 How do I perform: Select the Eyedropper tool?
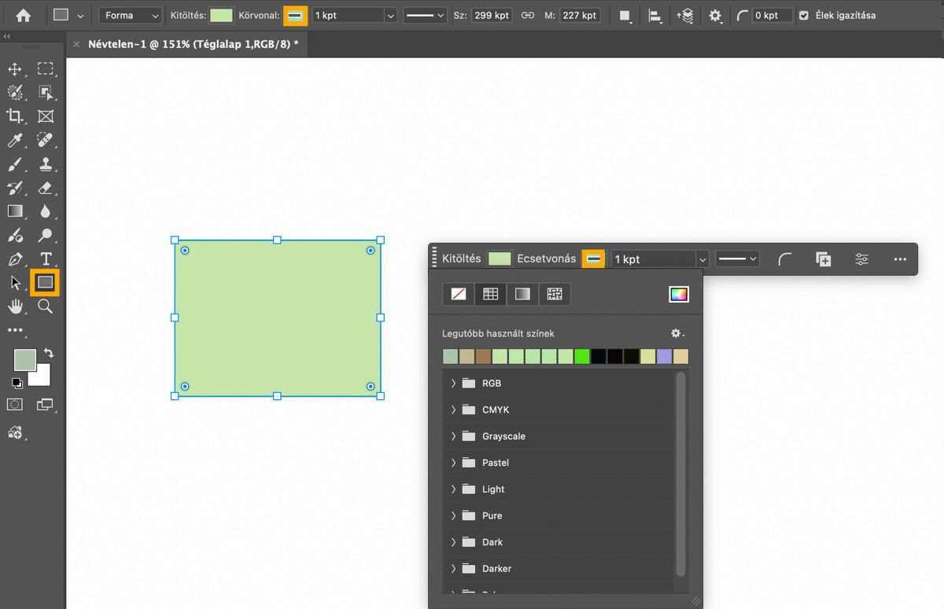[15, 141]
